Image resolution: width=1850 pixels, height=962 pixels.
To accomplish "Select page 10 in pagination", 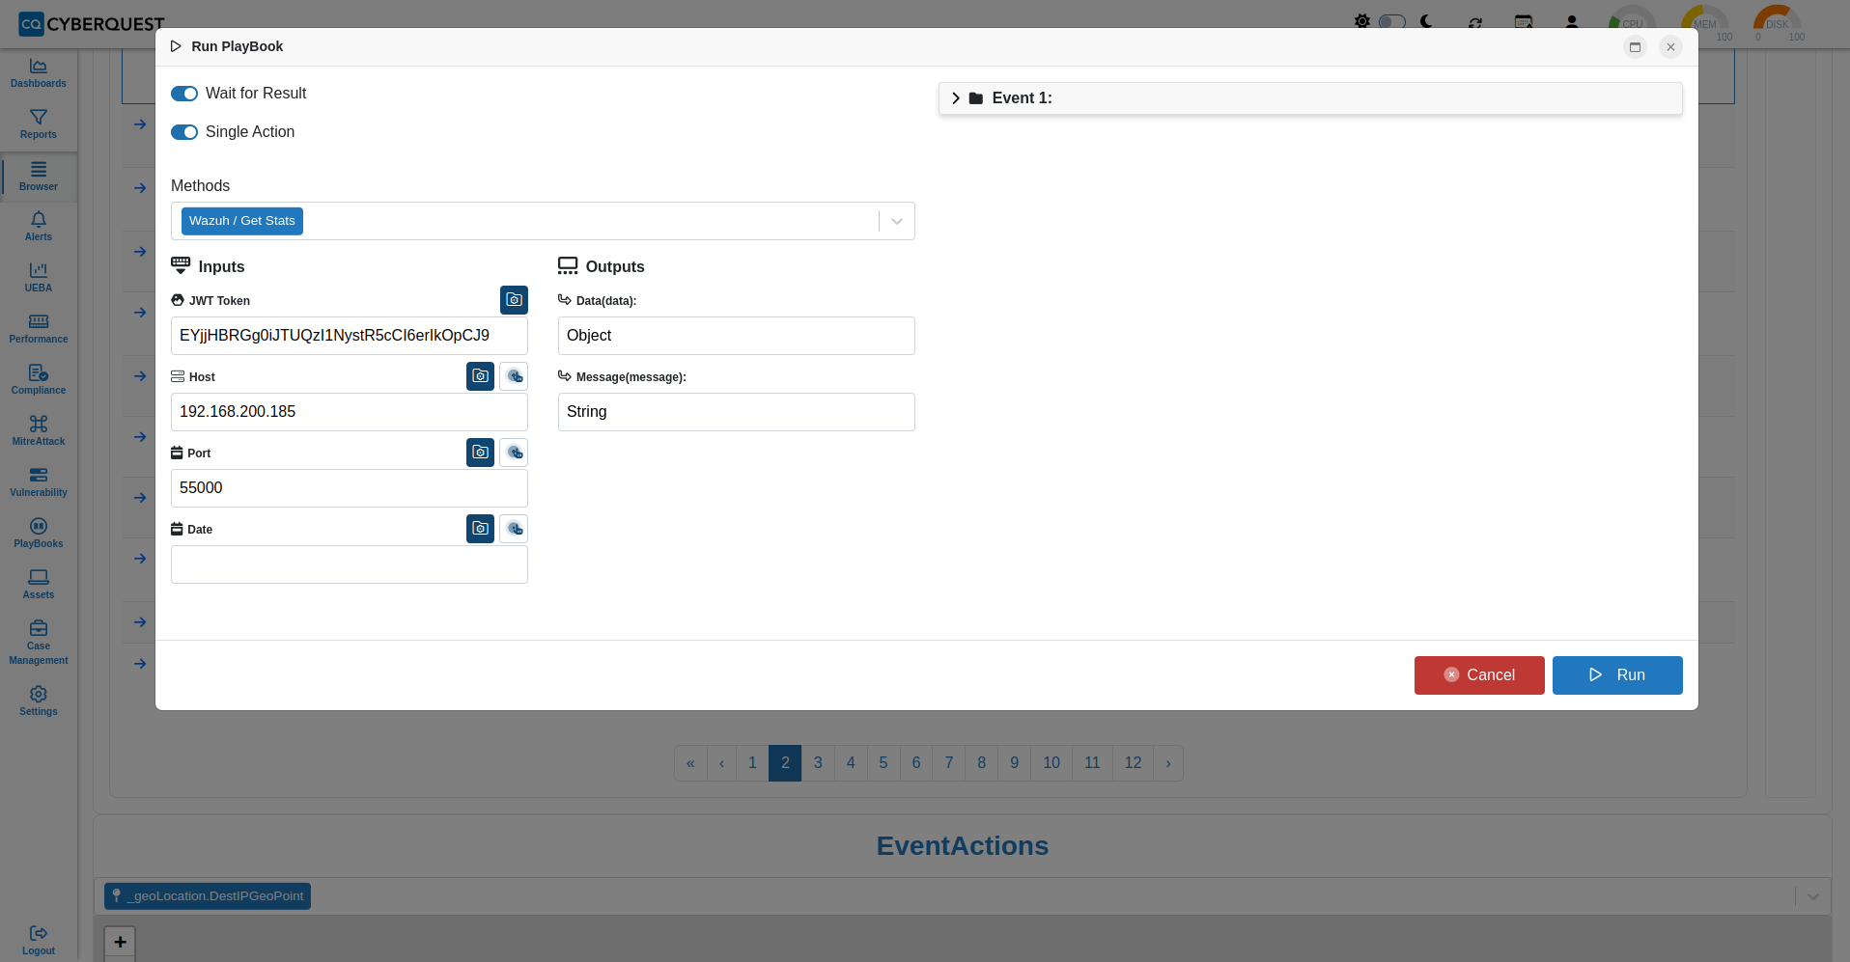I will click(1051, 763).
